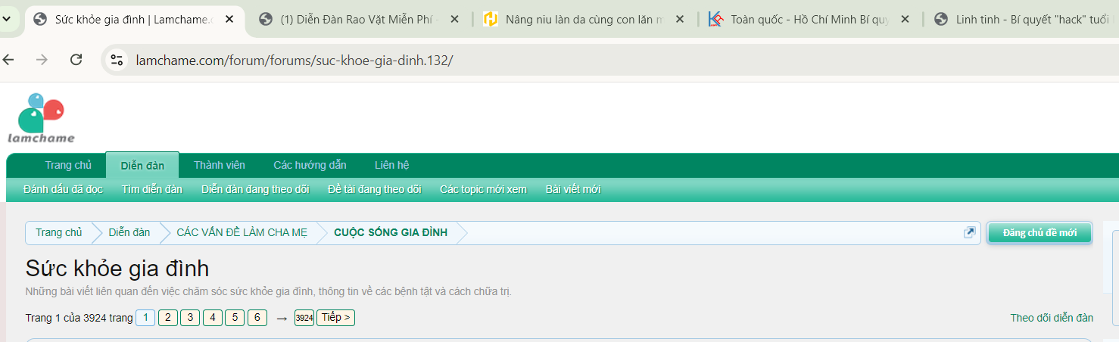The image size is (1119, 342).
Task: Open the CÁC VẤN ĐỀ LÀM CHA MẸ breadcrumb
Action: pos(242,233)
